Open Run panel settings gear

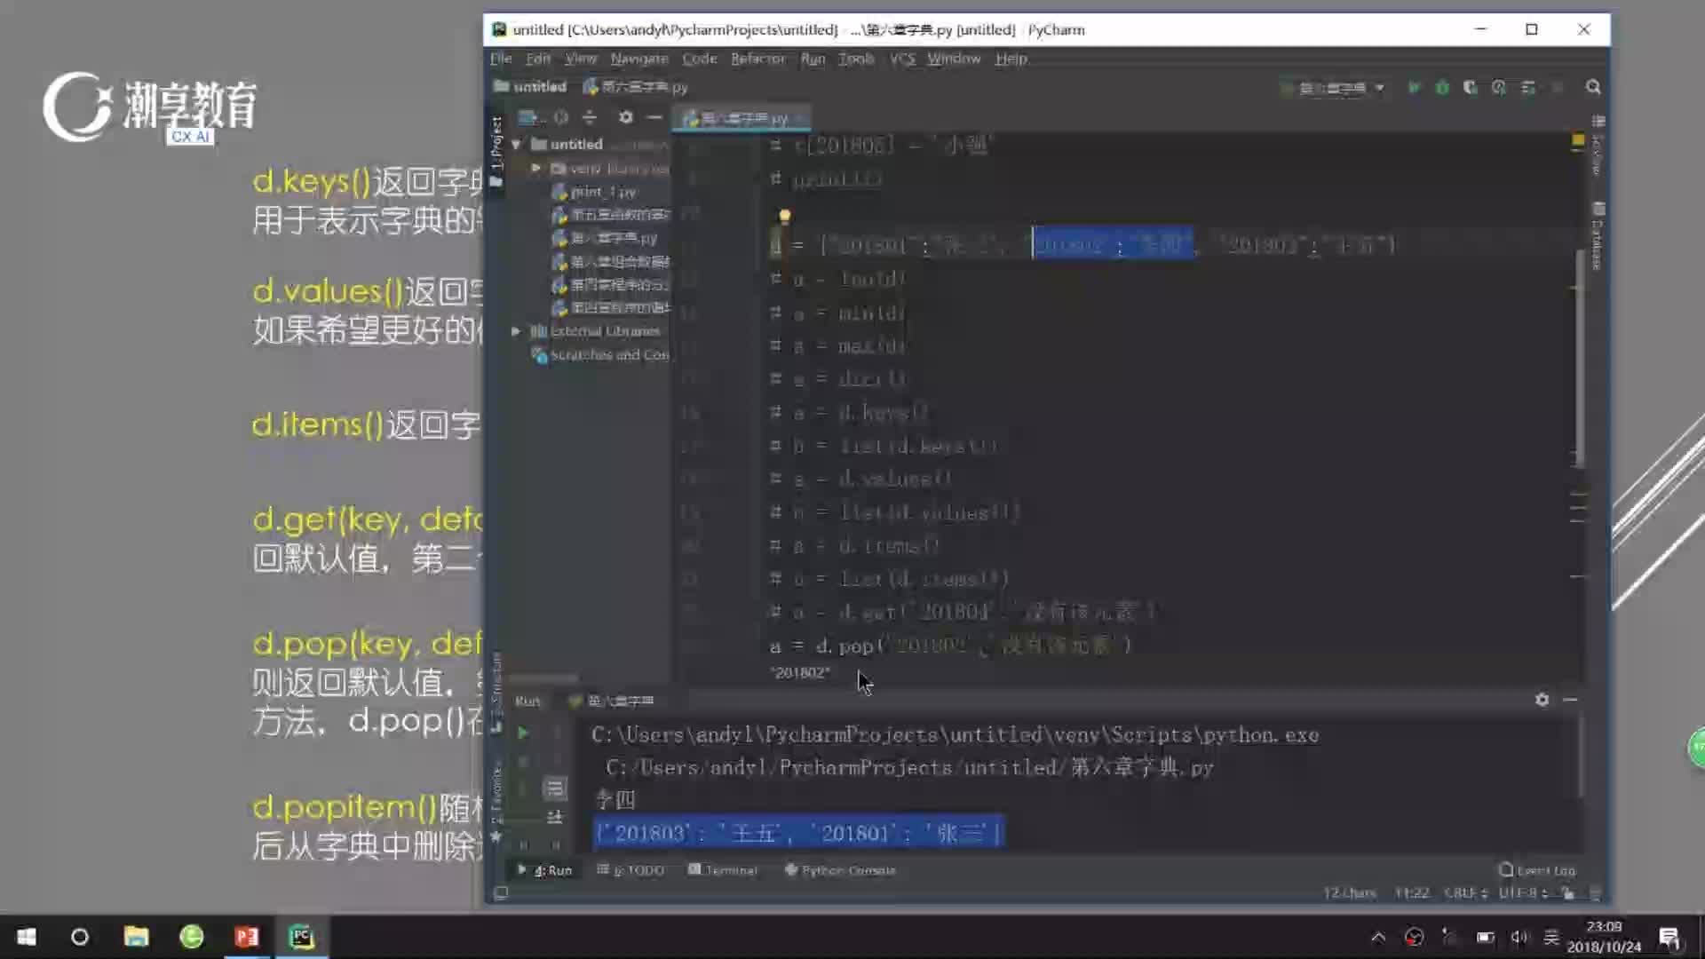(x=1542, y=700)
